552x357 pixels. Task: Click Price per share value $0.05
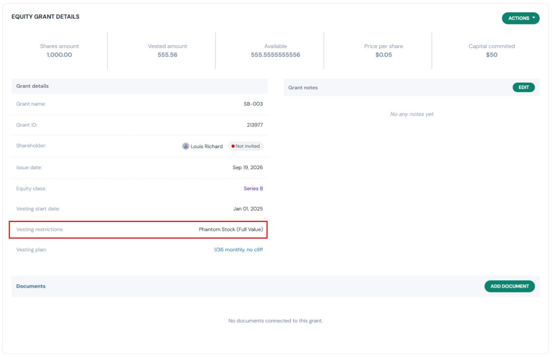383,55
